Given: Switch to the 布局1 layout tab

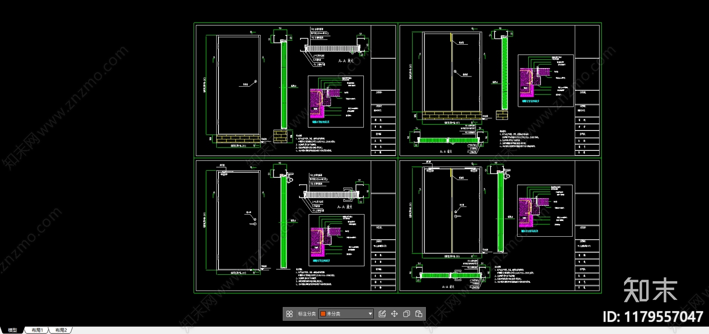Looking at the screenshot, I should (x=37, y=330).
